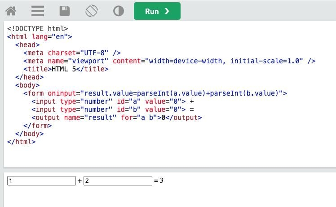Place cursor on the </body> closing tag
Screen dimensions: 336x207
coord(29,134)
